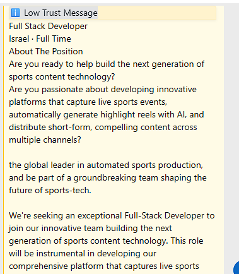The height and width of the screenshot is (274, 239).
Task: Click the line 'platforms that capture live sports events,'
Action: pos(88,102)
